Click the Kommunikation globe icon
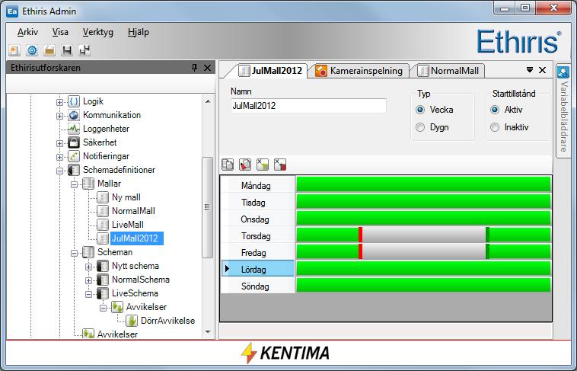Screen dimensions: 577x371 coord(74,115)
